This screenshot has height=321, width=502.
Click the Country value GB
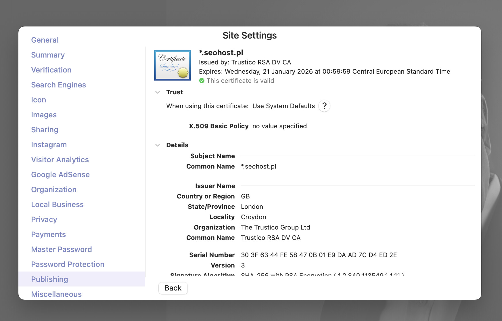246,196
